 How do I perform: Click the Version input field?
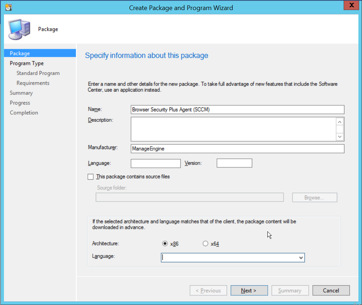234,163
